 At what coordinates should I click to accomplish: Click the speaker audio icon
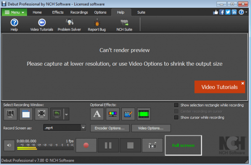9,145
